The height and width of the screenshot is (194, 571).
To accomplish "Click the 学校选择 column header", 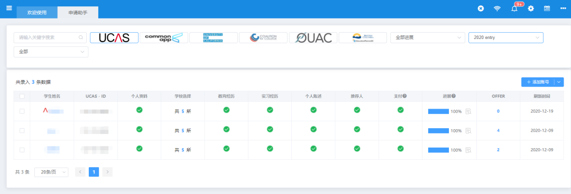I will click(x=182, y=96).
